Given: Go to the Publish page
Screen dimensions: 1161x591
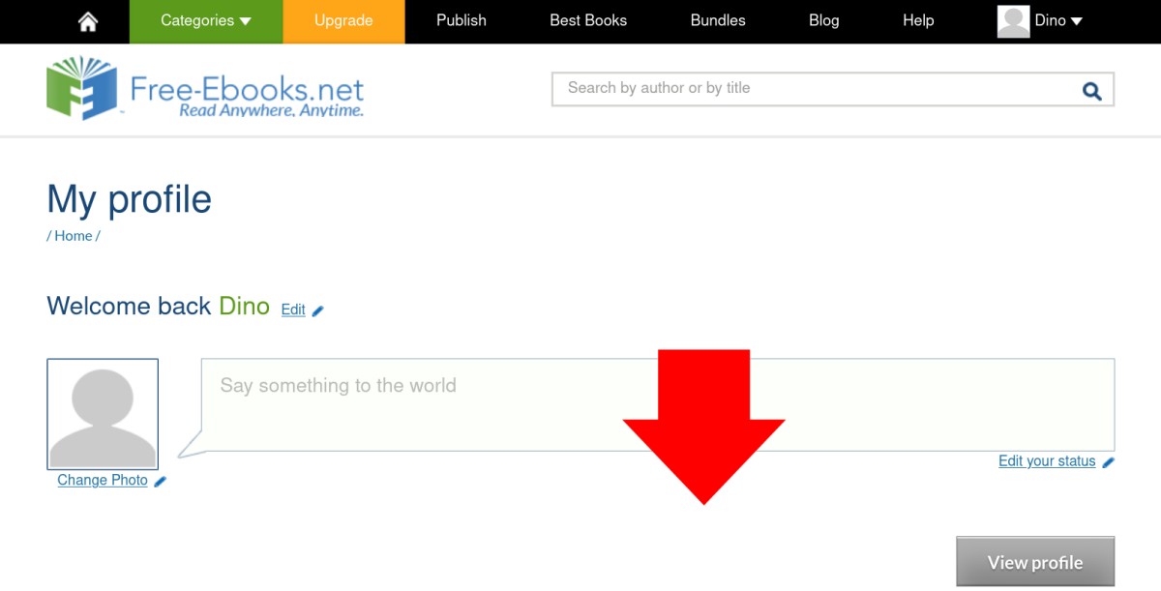Looking at the screenshot, I should [x=461, y=20].
